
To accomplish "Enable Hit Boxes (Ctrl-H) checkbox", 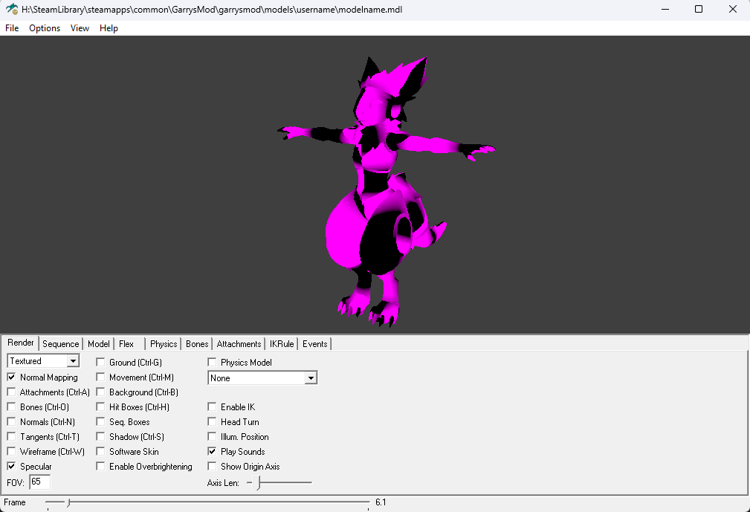I will pyautogui.click(x=100, y=406).
